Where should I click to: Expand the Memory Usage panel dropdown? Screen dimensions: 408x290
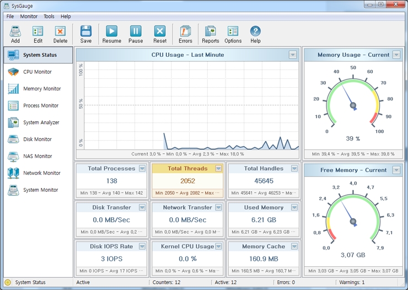(x=396, y=55)
